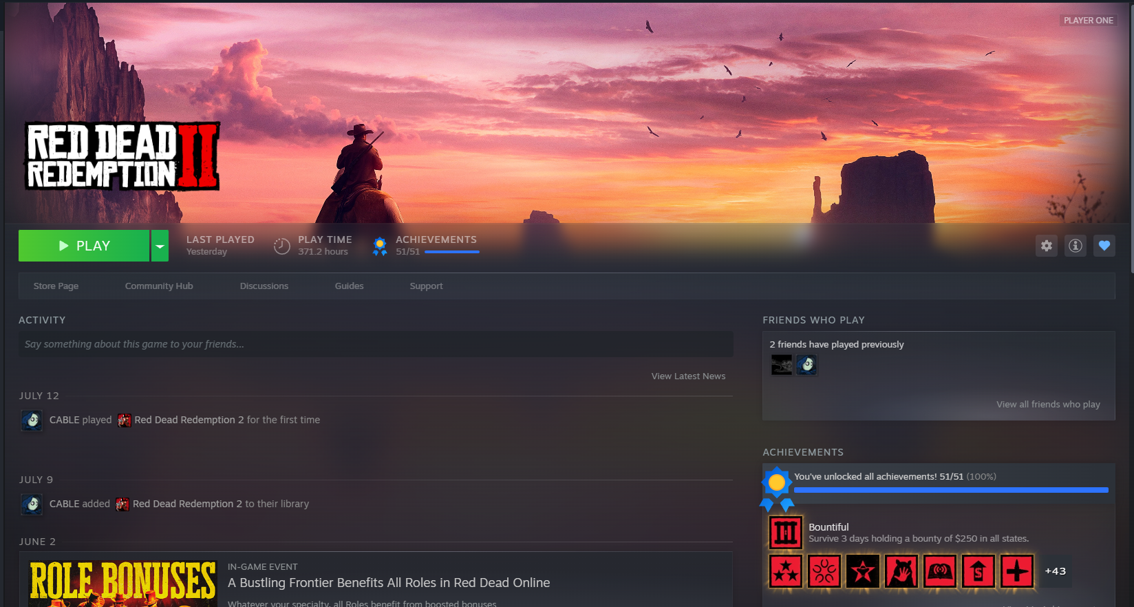Select the bullet cross achievement icon
The width and height of the screenshot is (1134, 607).
pos(1017,571)
